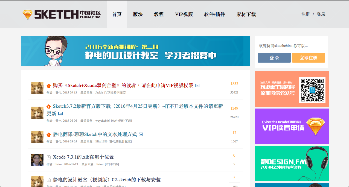Click cat avatar beside 购买《Sketch+Xcode双剑合璧》 post

pyautogui.click(x=37, y=88)
